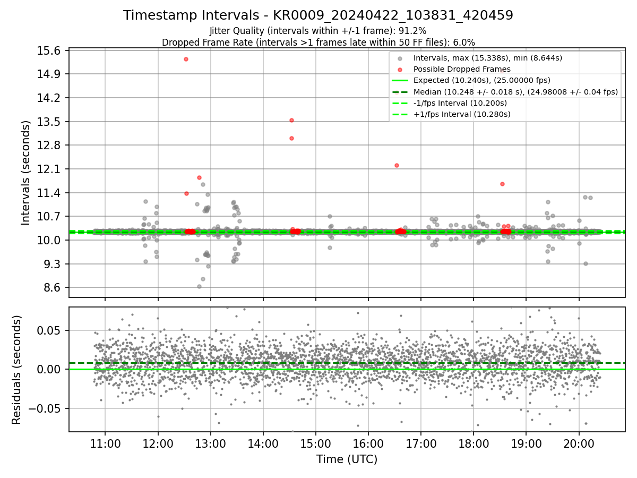Screen dimensions: 637x478
Task: Click the gray dot marker in the legend
Action: [400, 58]
